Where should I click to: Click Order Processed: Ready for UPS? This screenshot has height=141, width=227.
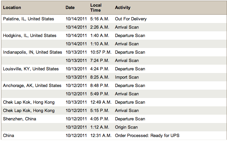(147, 136)
